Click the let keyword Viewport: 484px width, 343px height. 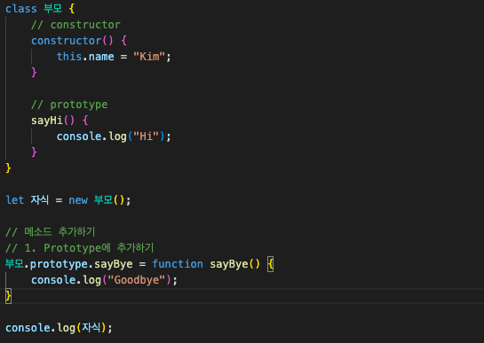[x=15, y=200]
